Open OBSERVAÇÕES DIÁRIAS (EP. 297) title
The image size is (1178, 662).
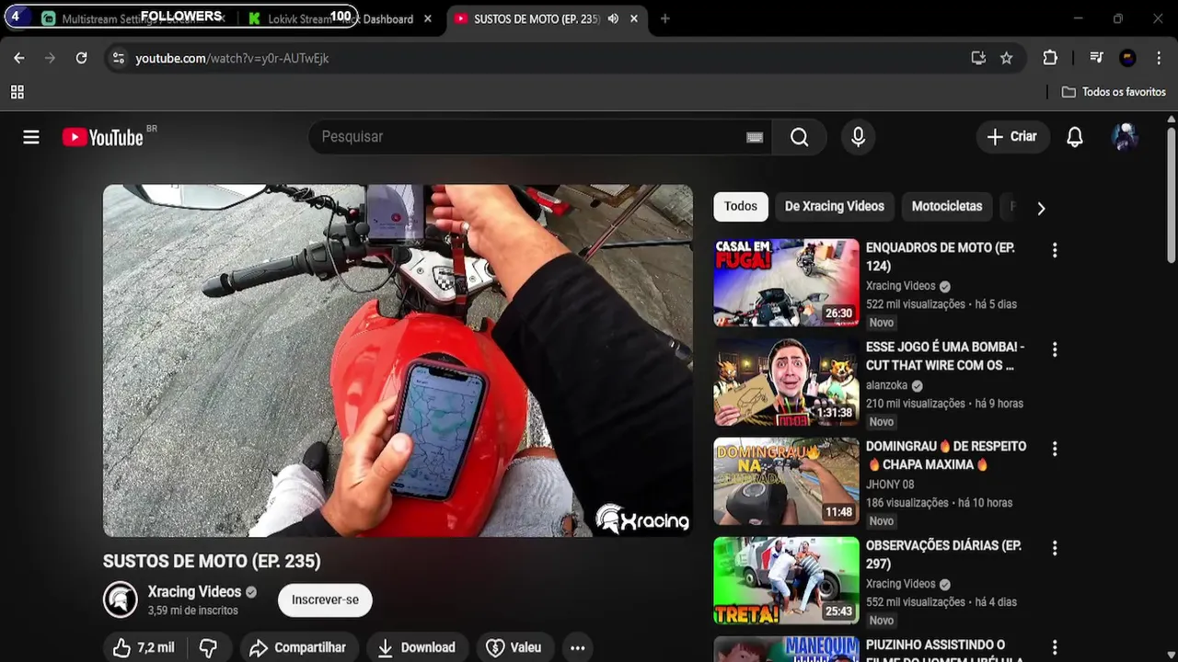(943, 554)
